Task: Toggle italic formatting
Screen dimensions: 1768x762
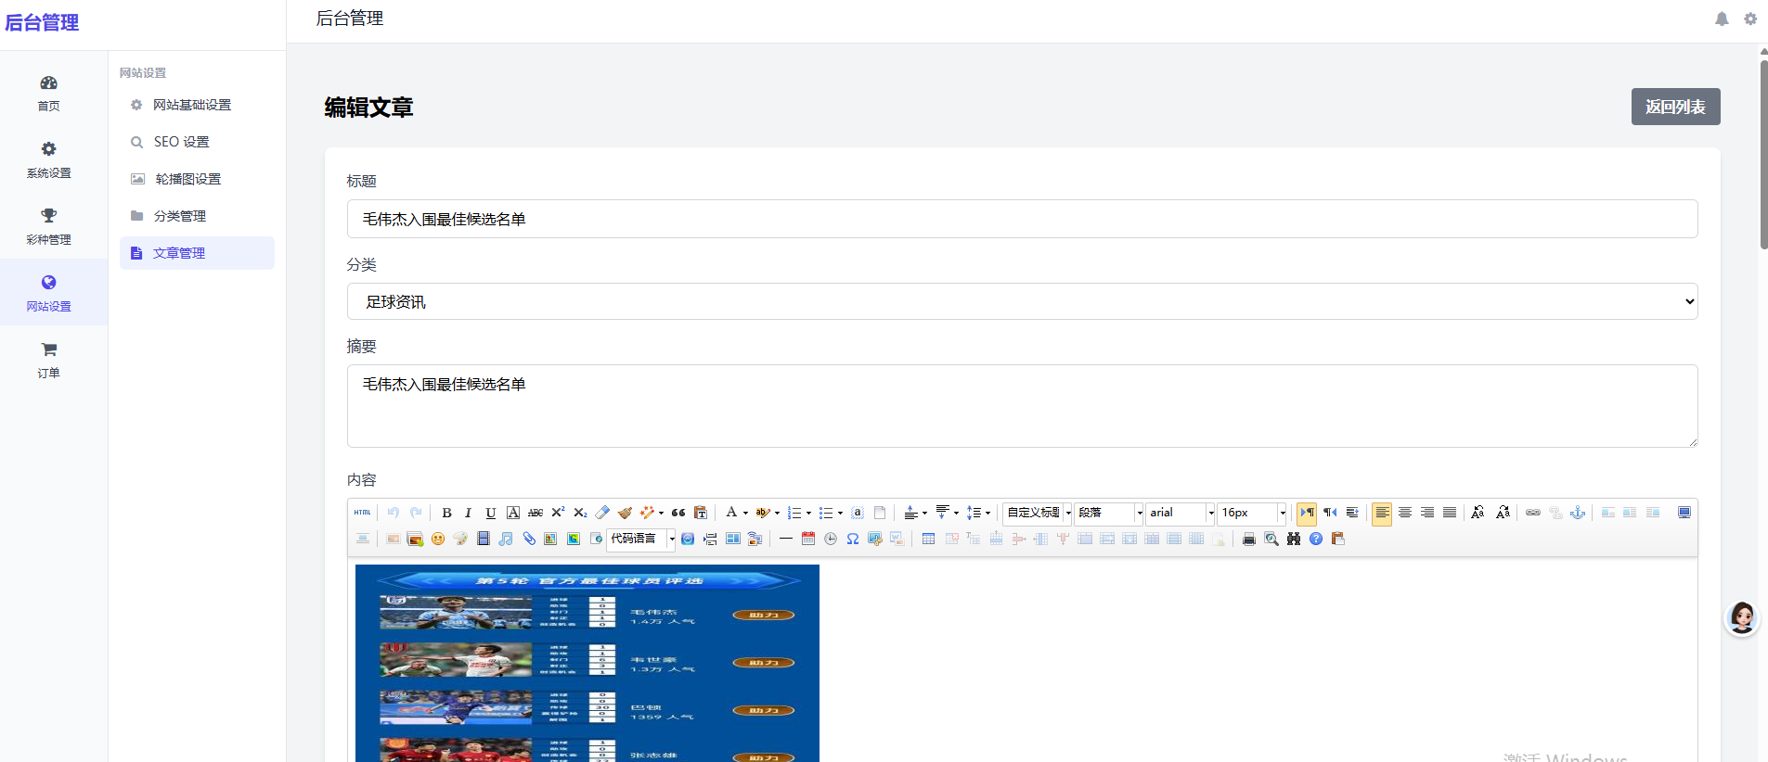Action: pyautogui.click(x=469, y=513)
